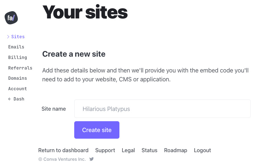The width and height of the screenshot is (256, 166).
Task: Open the Twitter bird icon link
Action: [x=92, y=159]
